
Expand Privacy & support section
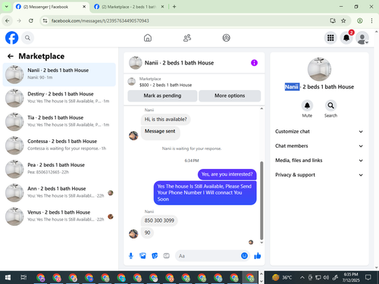coord(319,175)
